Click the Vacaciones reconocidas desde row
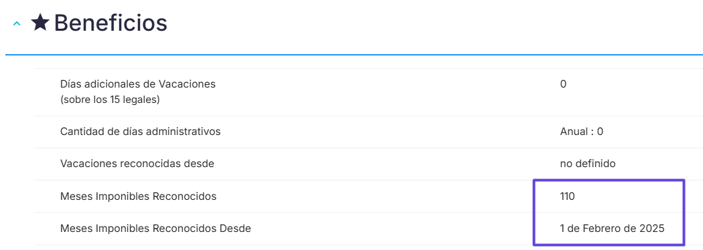The width and height of the screenshot is (703, 250). pos(368,164)
